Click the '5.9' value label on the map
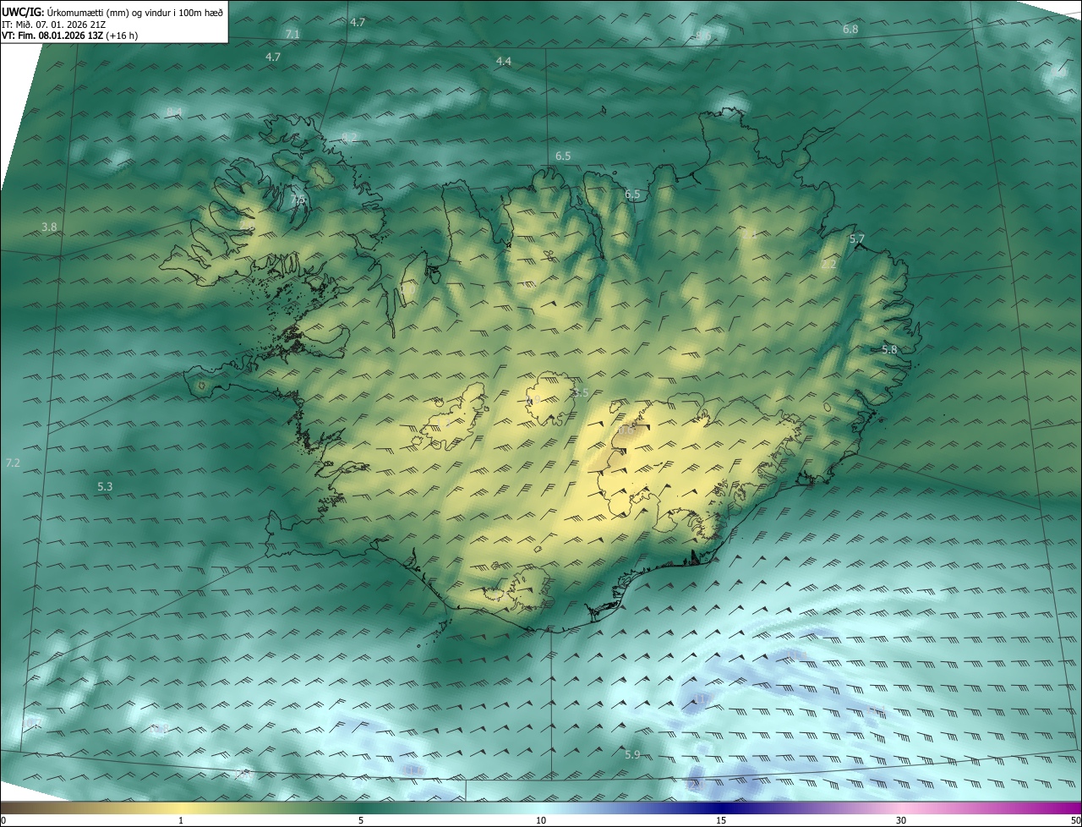This screenshot has width=1082, height=827. [x=632, y=754]
